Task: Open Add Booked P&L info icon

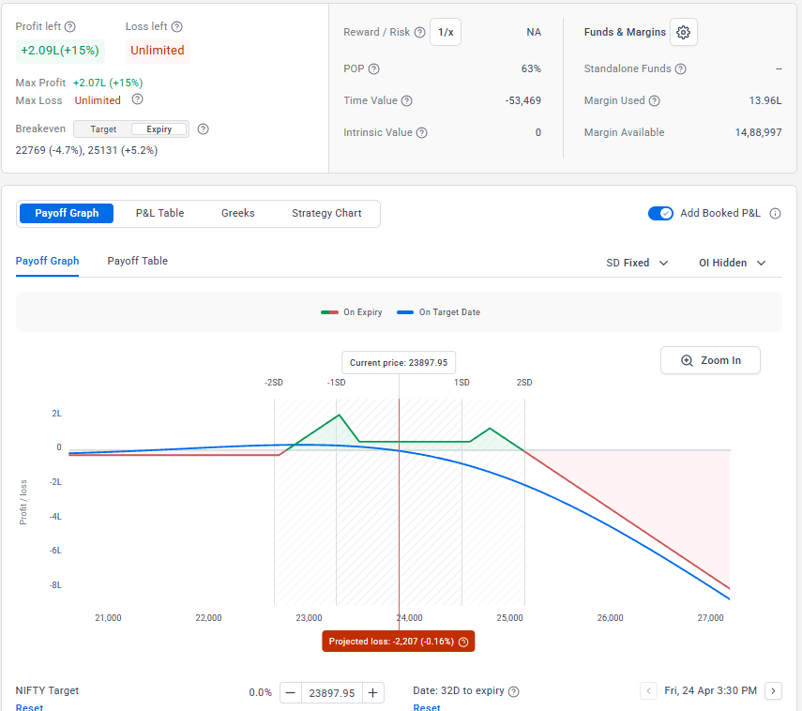Action: 776,213
